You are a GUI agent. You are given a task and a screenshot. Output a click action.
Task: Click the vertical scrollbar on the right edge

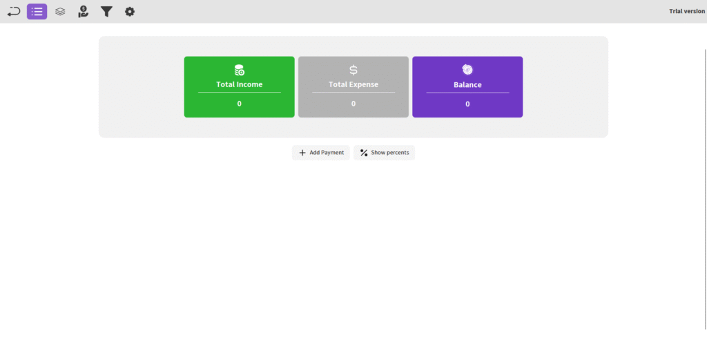tap(704, 180)
